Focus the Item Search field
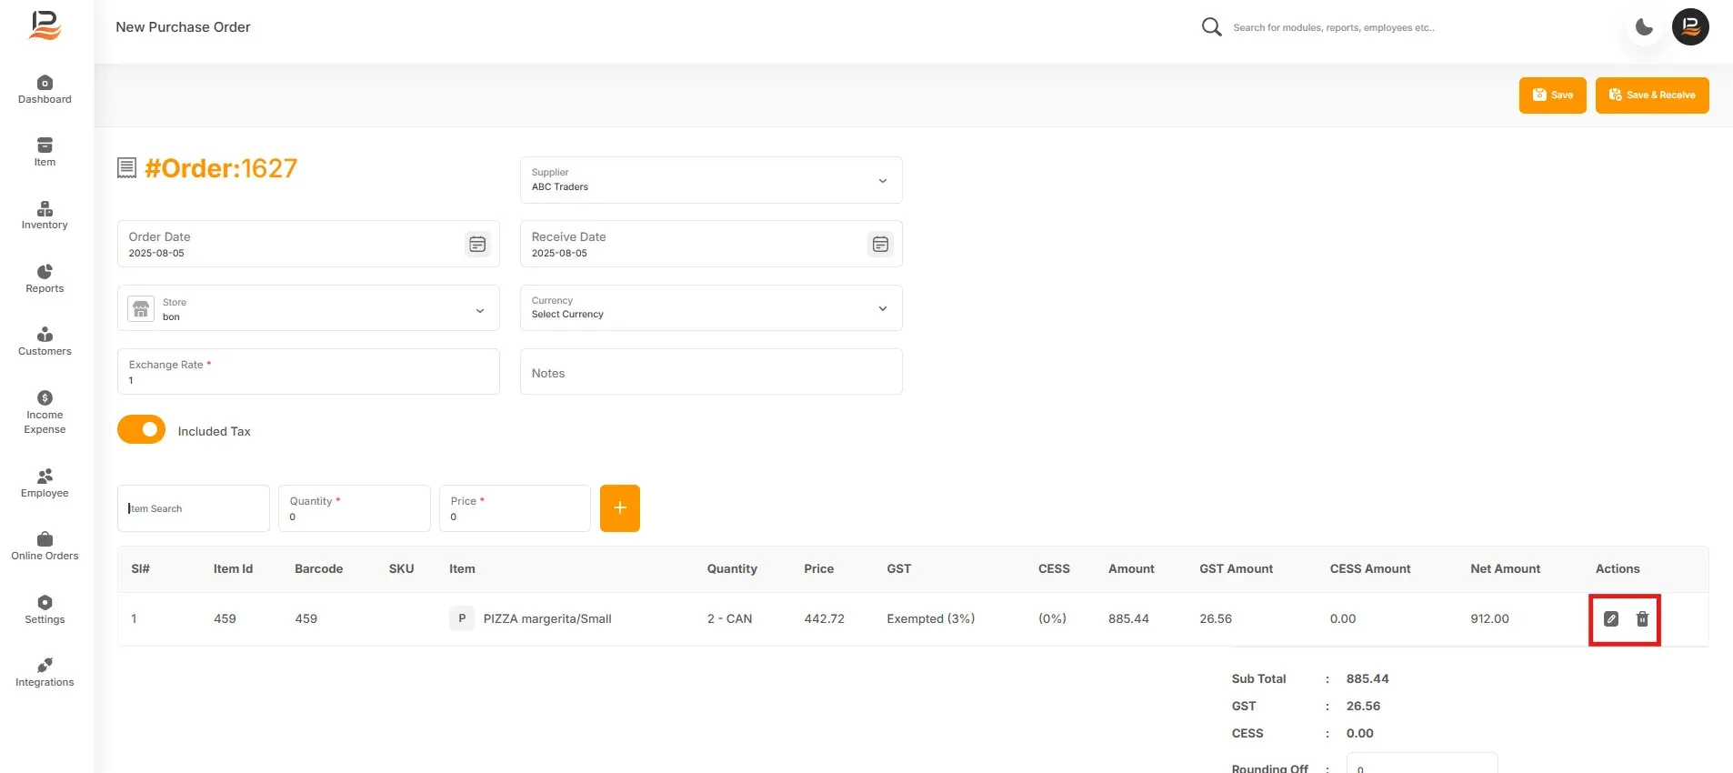 pyautogui.click(x=194, y=508)
